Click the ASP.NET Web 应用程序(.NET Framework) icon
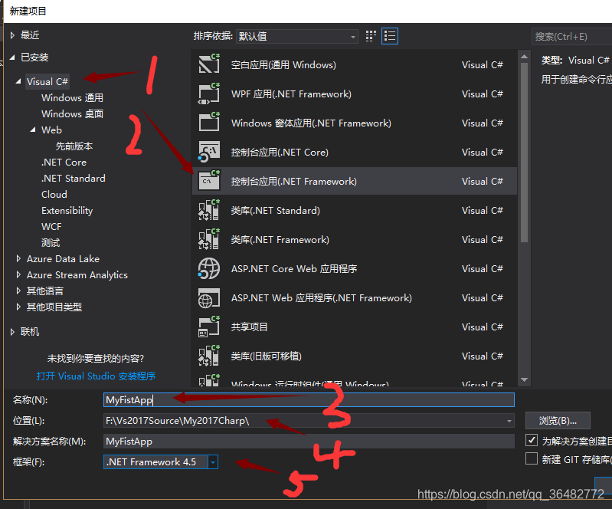This screenshot has height=509, width=612. (x=209, y=298)
